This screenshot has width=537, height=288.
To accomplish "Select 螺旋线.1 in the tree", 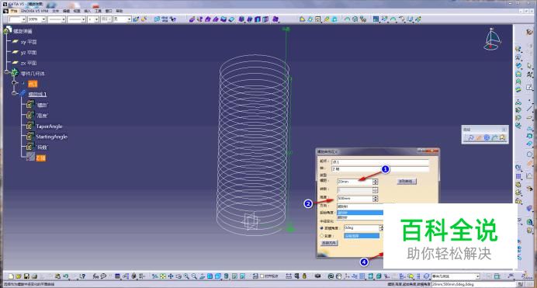I will click(x=37, y=94).
